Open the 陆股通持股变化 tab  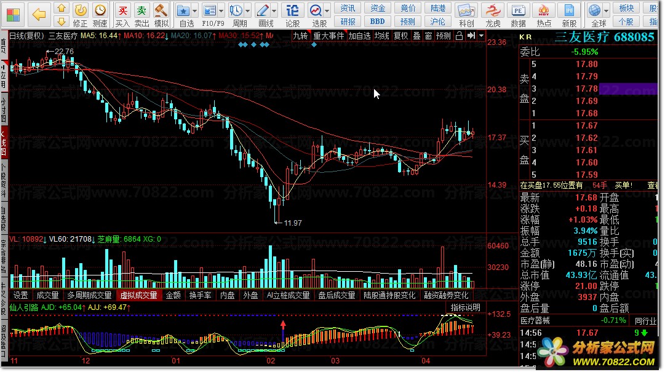click(389, 295)
